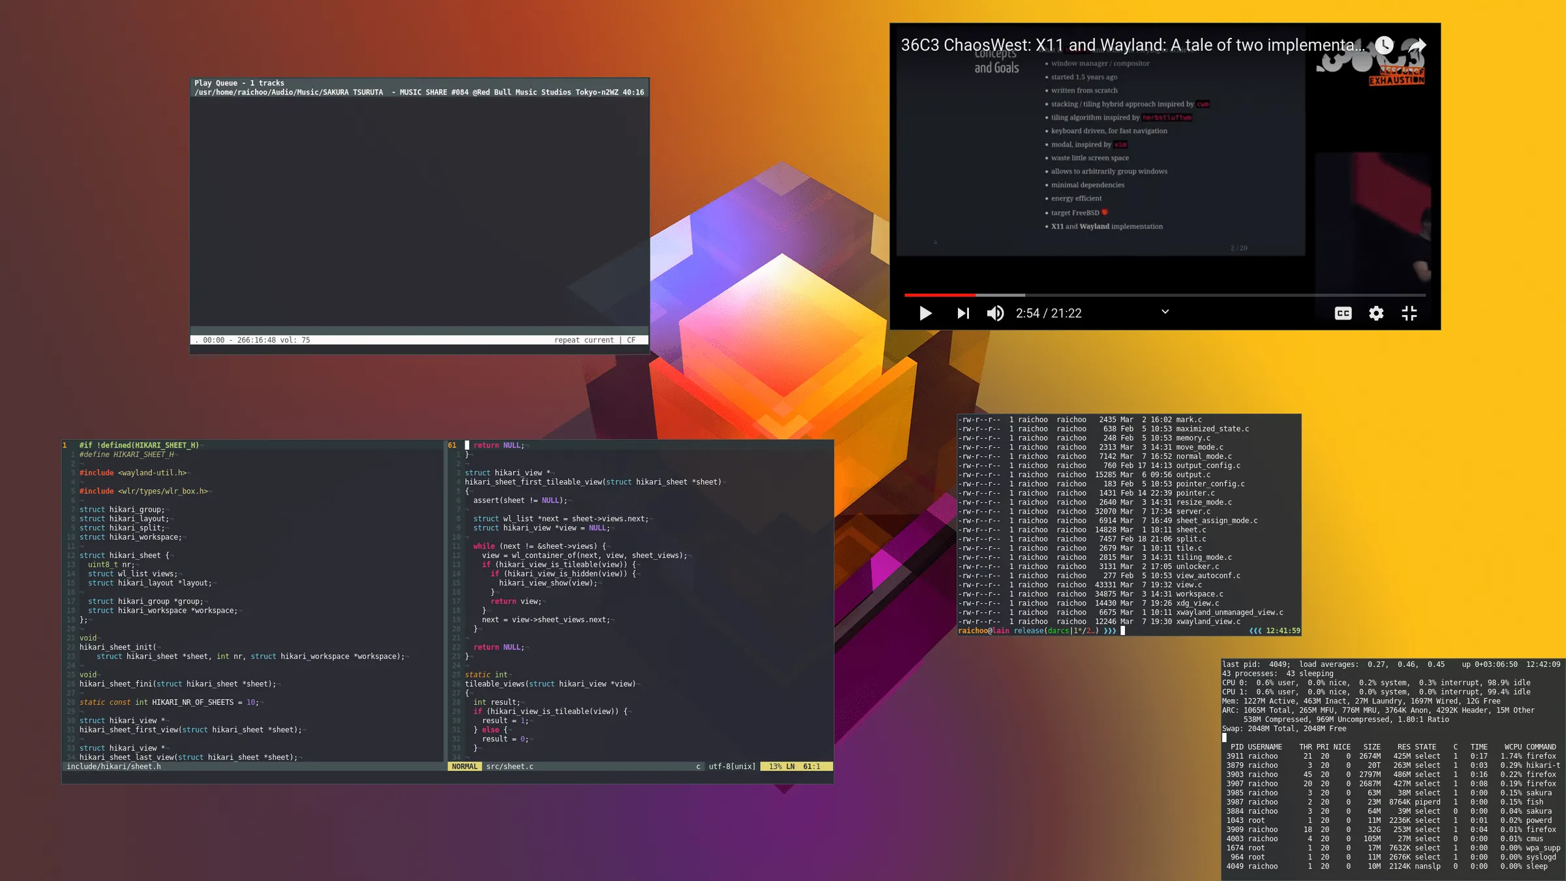
Task: Click the include/hikari/sheet.h path in vim
Action: [114, 766]
